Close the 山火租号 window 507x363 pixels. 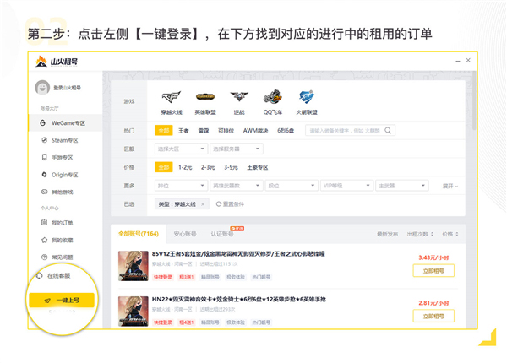[x=468, y=61]
